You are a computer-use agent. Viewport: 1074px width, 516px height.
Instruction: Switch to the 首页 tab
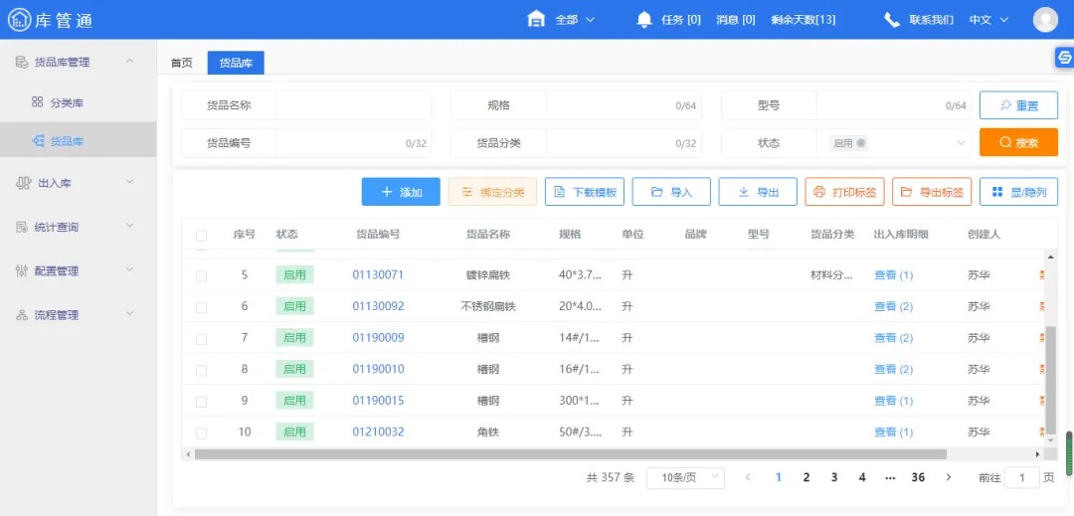pos(182,63)
